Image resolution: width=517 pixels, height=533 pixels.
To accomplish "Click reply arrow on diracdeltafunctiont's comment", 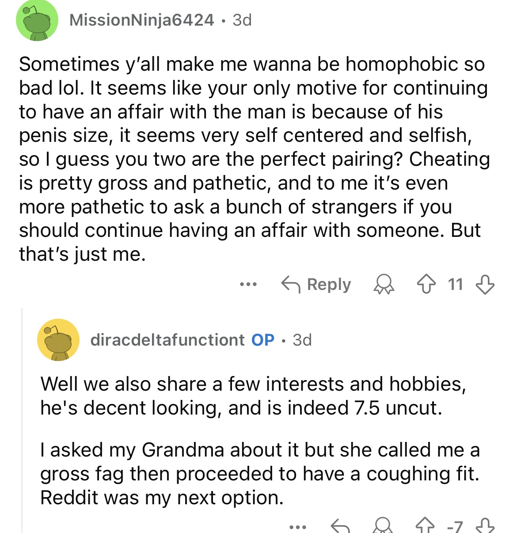I will tap(340, 526).
